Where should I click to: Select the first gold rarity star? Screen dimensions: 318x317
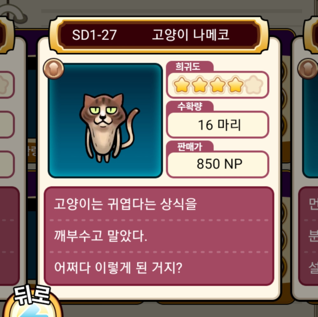pyautogui.click(x=182, y=85)
